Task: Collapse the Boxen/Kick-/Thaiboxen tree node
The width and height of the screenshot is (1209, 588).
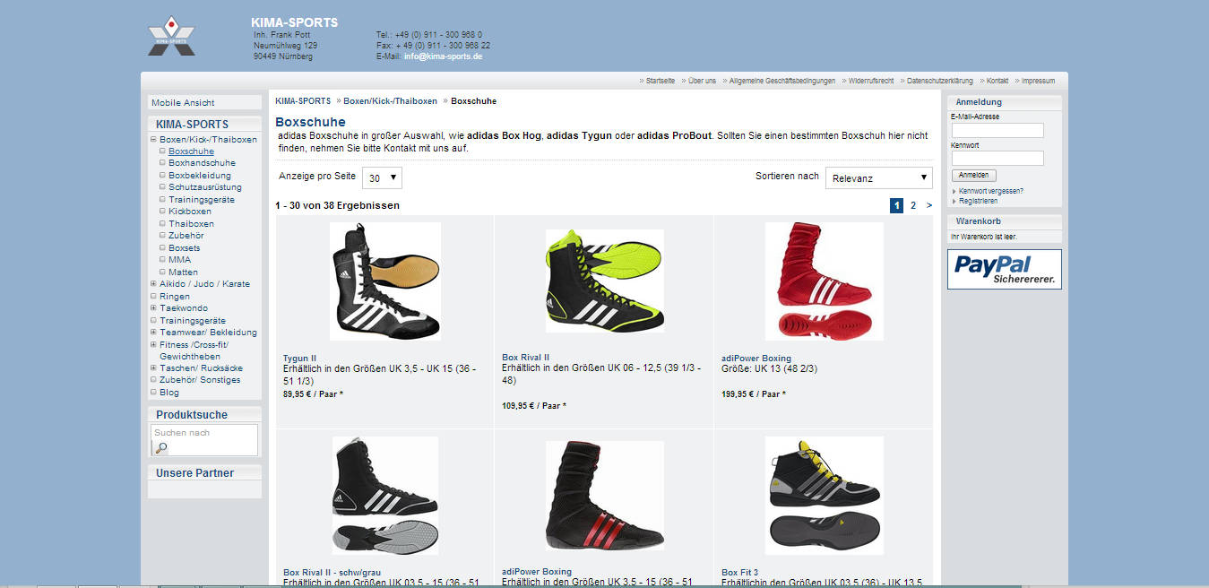Action: point(153,140)
